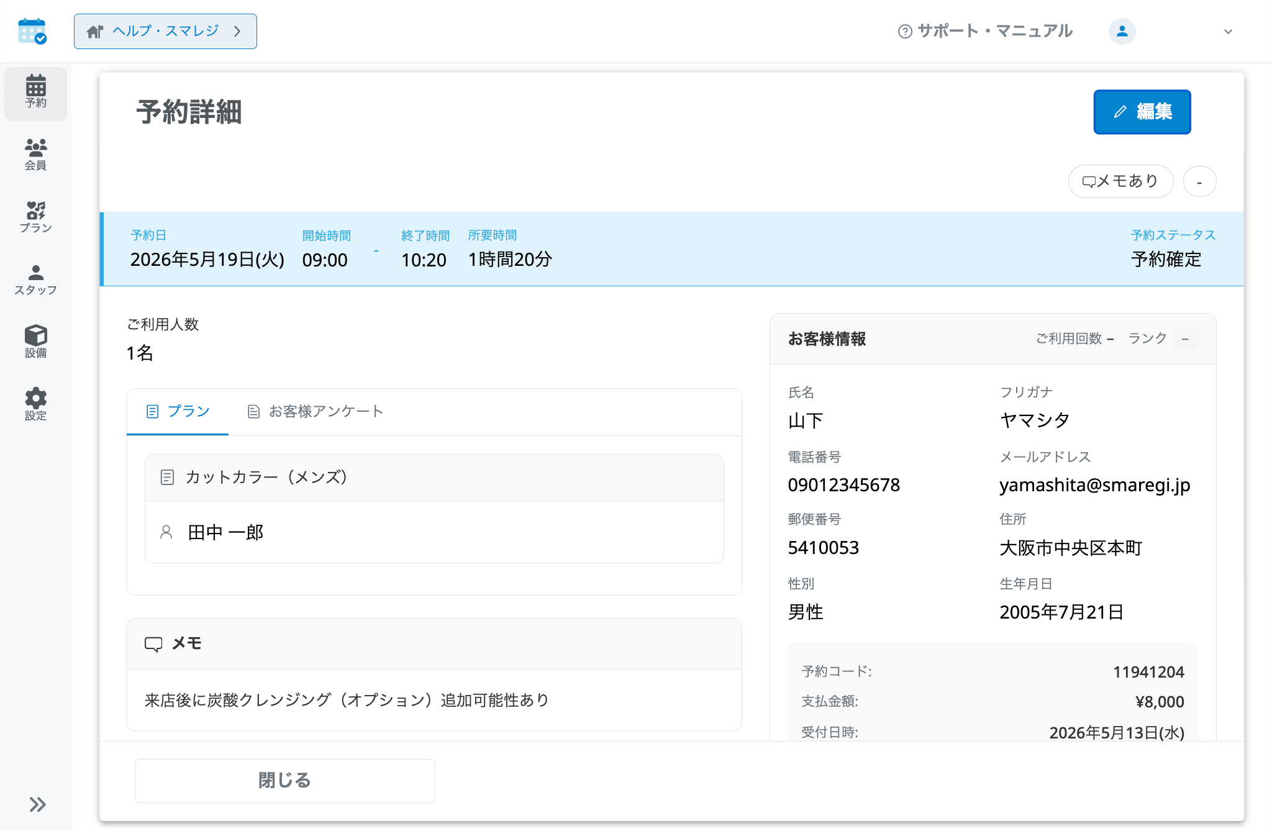Screen dimensions: 1272x831
Task: Click the メモあり memo badge
Action: tap(1120, 181)
